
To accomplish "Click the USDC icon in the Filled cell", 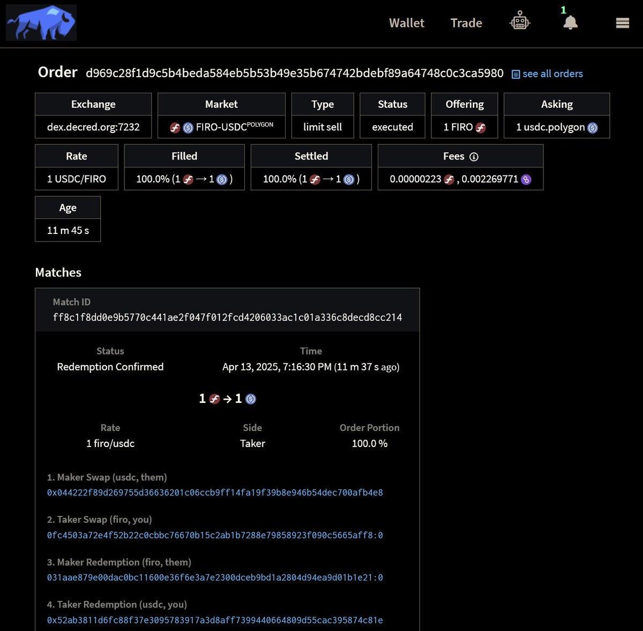I will click(222, 179).
